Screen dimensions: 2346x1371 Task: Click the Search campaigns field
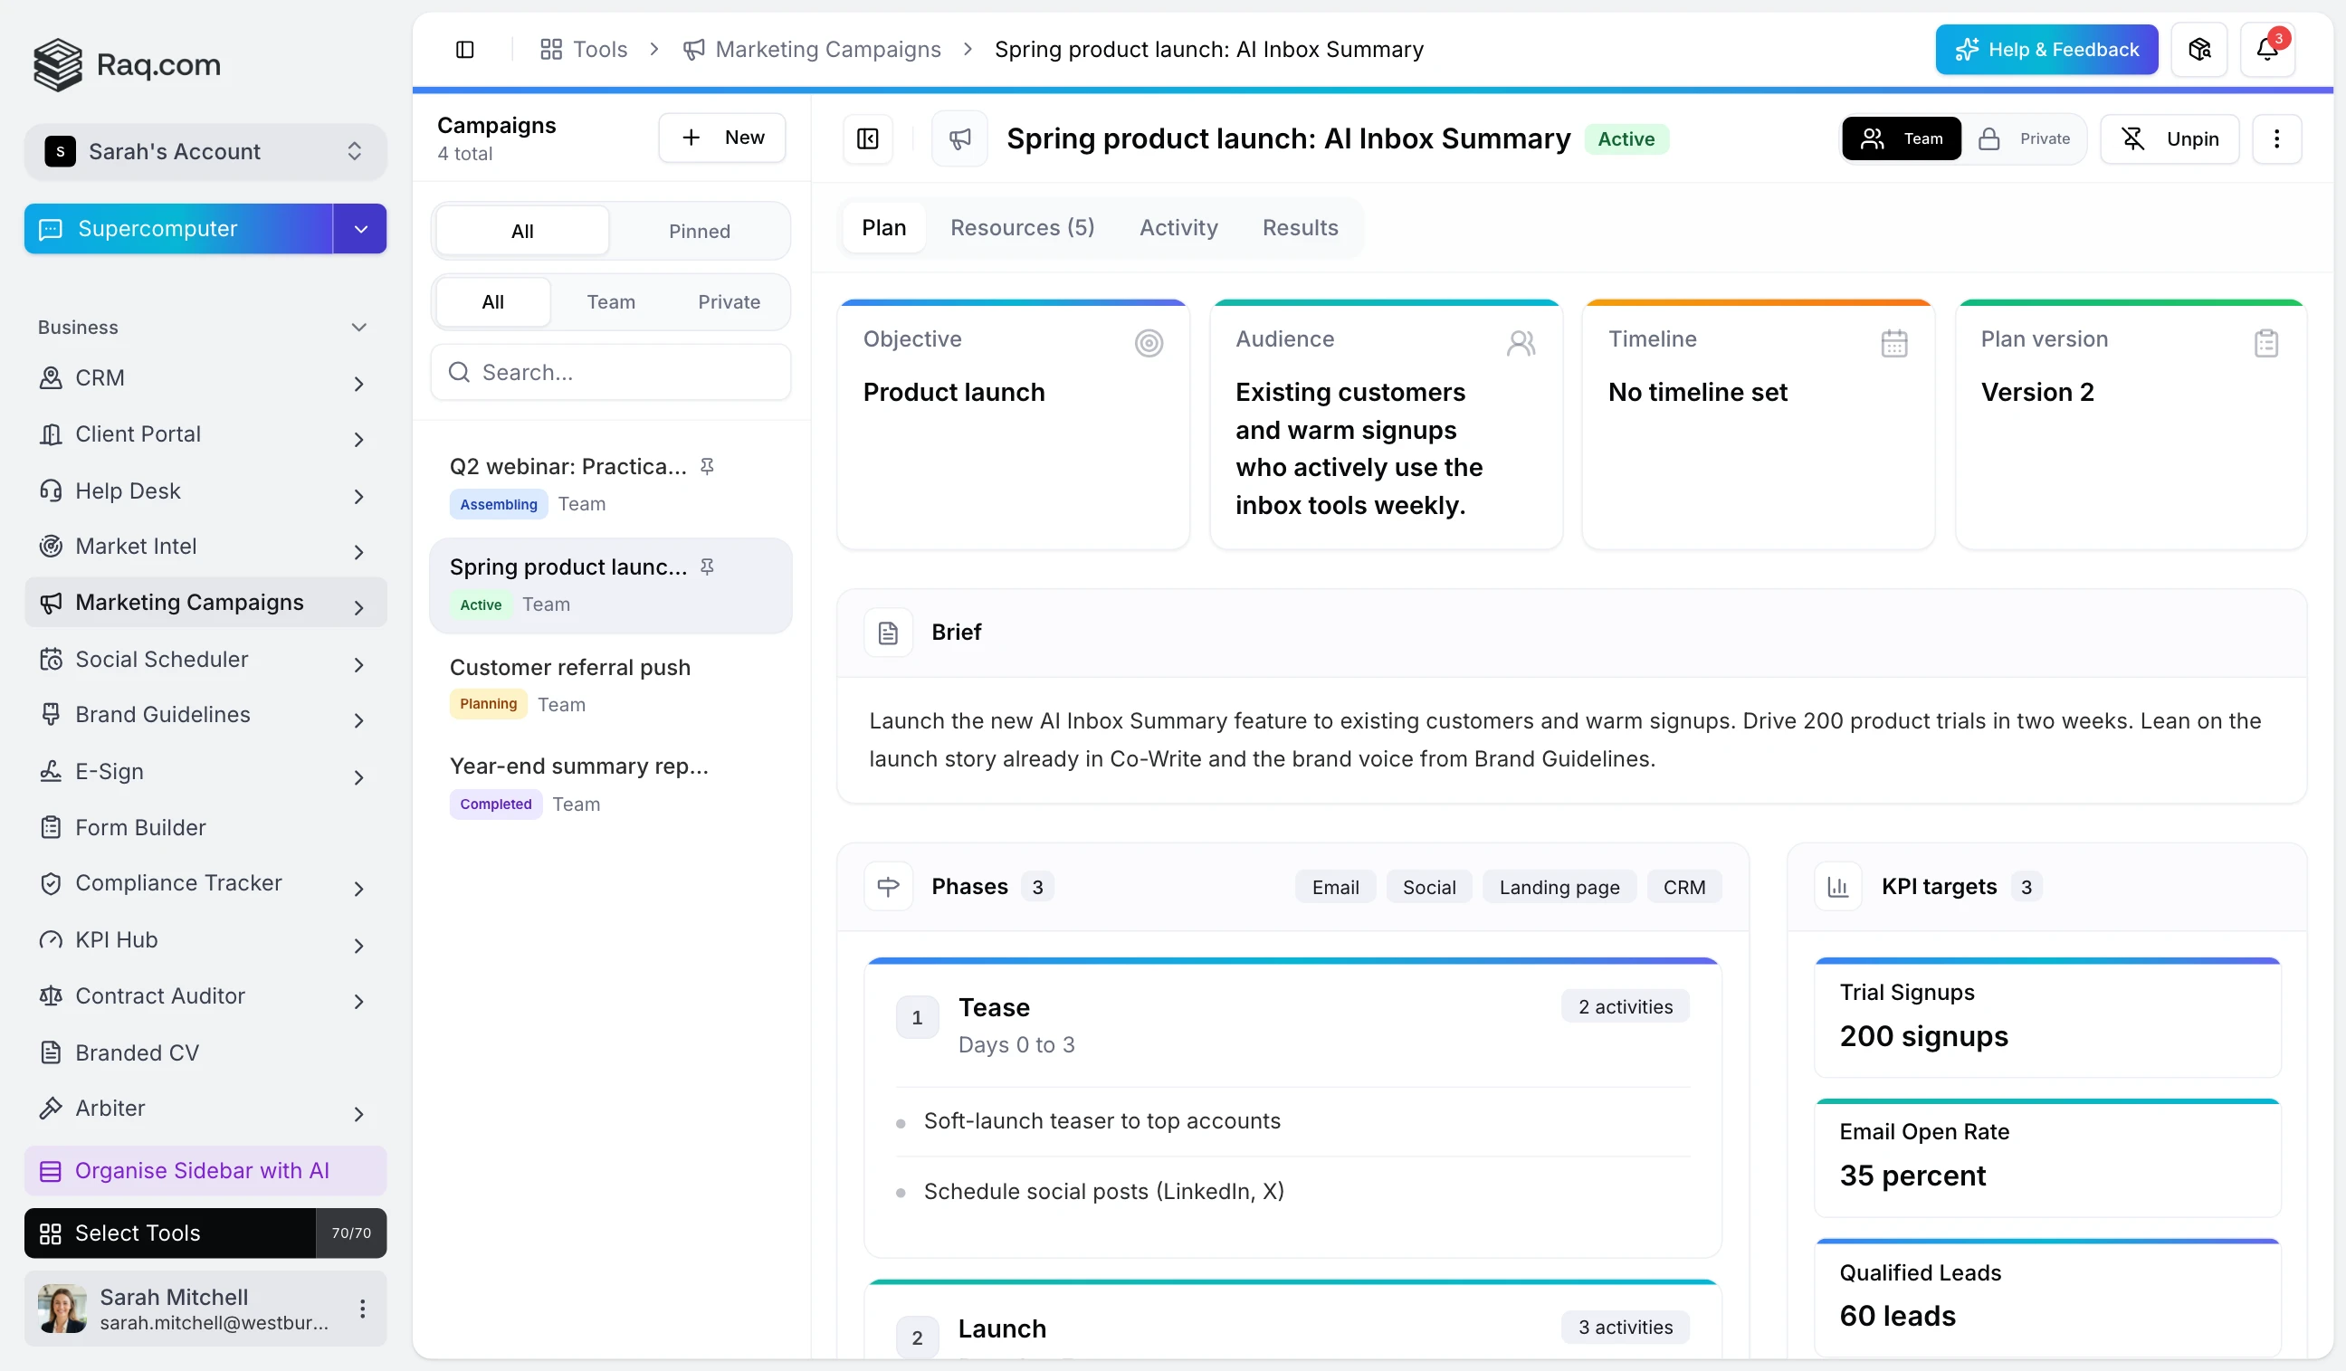coord(611,372)
